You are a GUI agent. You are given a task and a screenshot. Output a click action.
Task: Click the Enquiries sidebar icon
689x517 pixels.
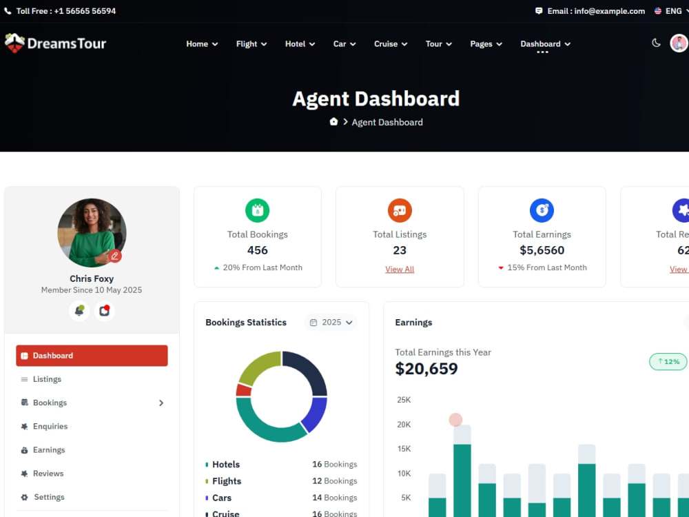24,427
